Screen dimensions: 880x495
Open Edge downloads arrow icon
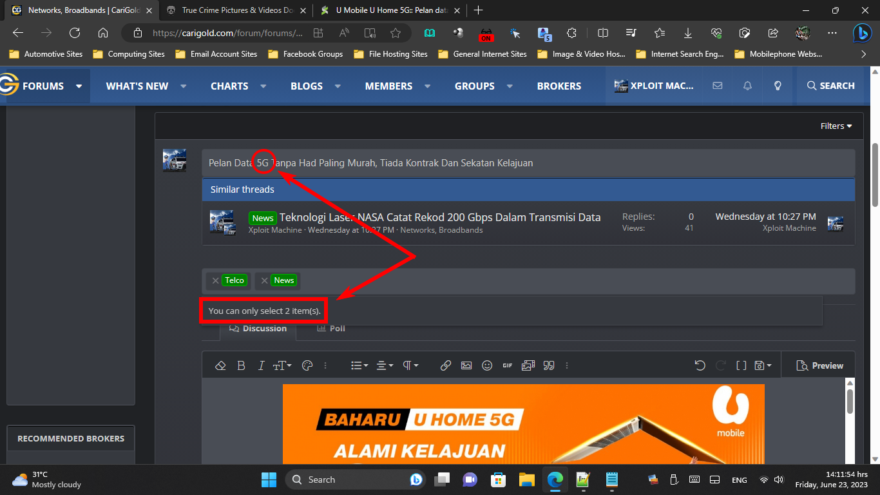[688, 33]
